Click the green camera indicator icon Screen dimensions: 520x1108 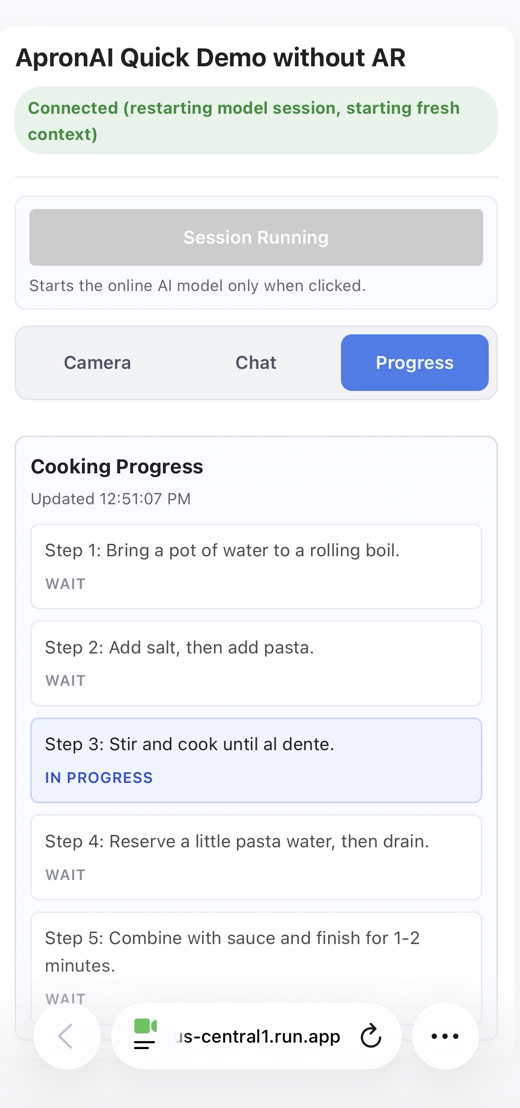coord(145,1026)
